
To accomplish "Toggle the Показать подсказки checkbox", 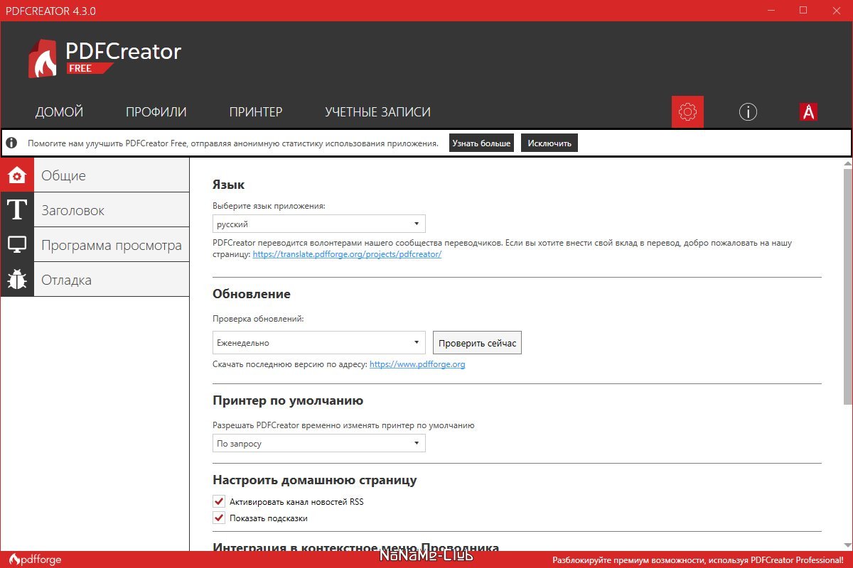I will [219, 518].
